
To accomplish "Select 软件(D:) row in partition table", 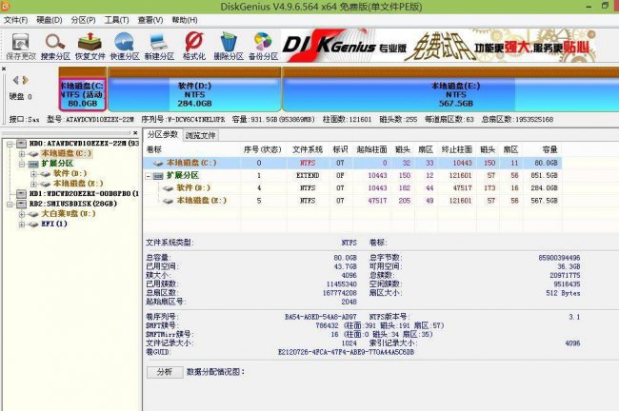I will click(x=352, y=187).
